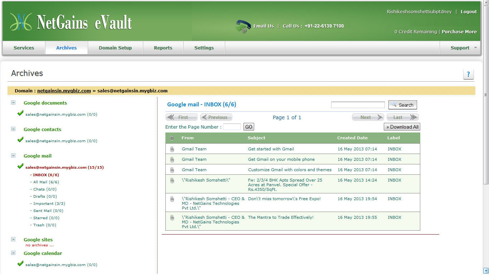This screenshot has width=489, height=275.
Task: Click attachment icon for Free Expo row
Action: point(172,199)
